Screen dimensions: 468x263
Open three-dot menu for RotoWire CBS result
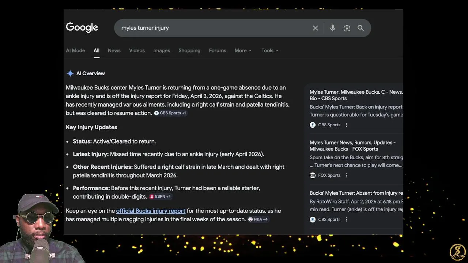click(346, 220)
